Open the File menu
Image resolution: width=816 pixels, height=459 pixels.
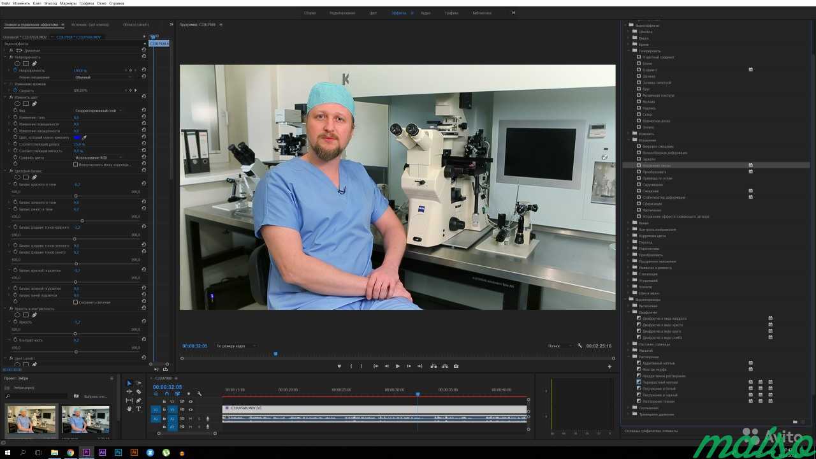click(x=5, y=3)
